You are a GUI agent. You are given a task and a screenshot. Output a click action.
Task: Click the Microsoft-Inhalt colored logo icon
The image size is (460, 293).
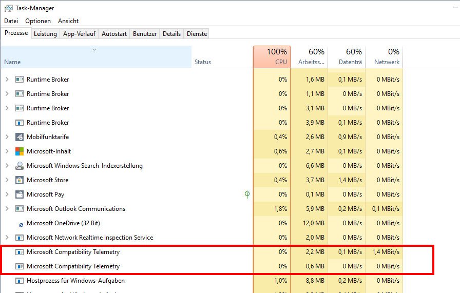click(x=20, y=151)
